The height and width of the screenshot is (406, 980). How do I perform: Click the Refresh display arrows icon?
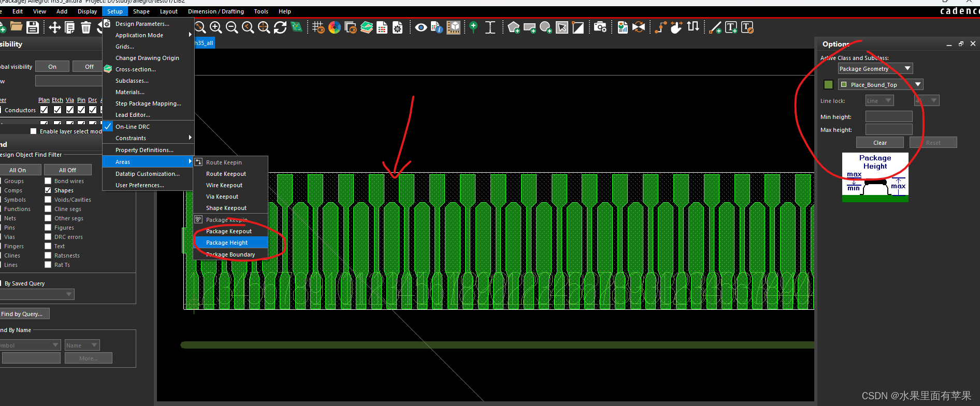[280, 27]
